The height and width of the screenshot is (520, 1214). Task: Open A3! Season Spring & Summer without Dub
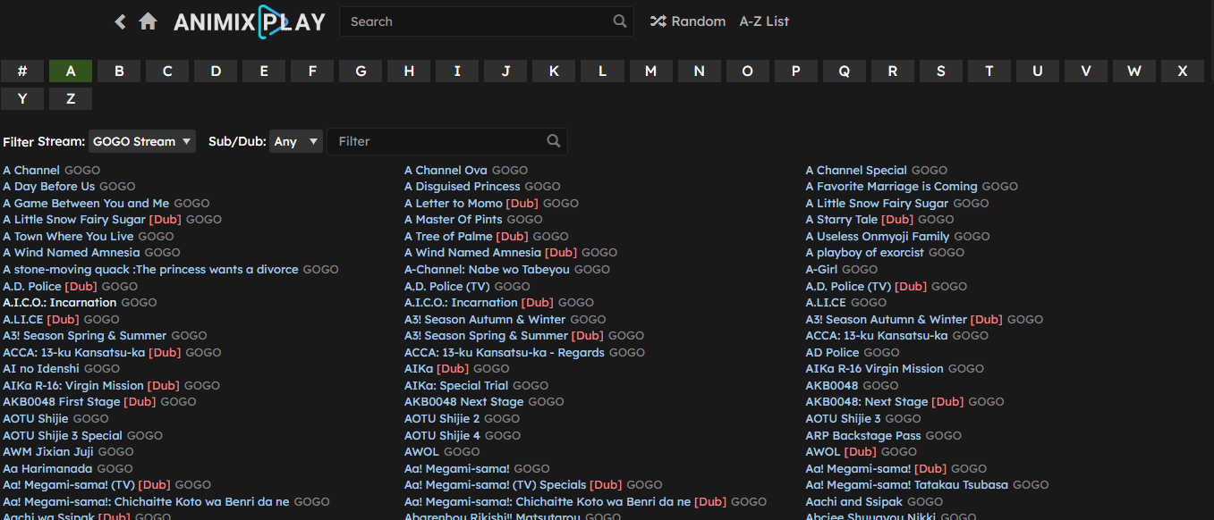pos(85,336)
